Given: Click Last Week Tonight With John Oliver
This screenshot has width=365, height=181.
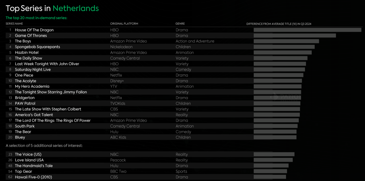Looking at the screenshot, I should coord(47,64).
